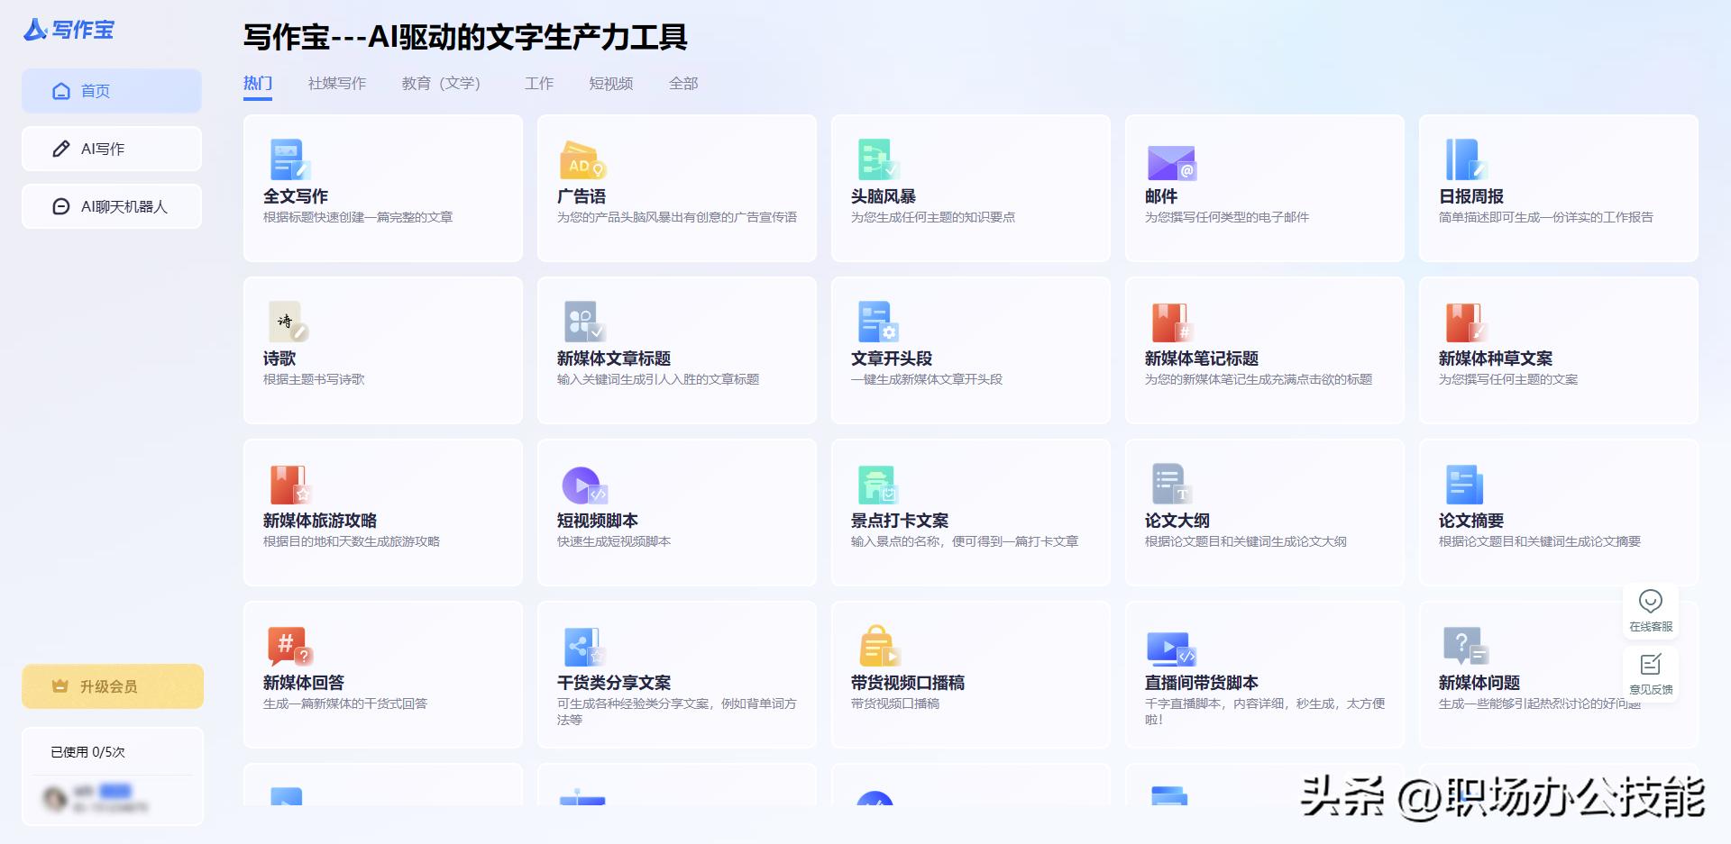Select AI写作 in the left sidebar

pos(111,148)
